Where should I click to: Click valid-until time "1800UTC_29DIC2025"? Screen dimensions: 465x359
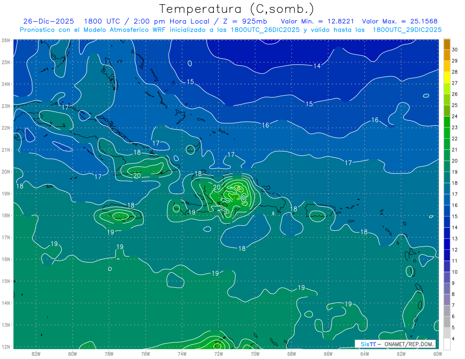tap(407, 30)
